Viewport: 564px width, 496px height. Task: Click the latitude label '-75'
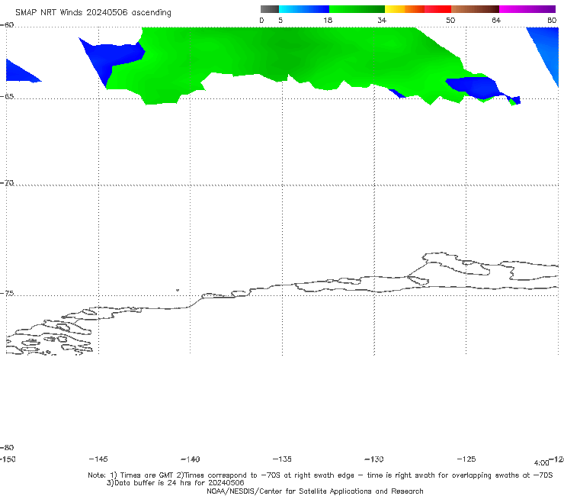click(7, 294)
